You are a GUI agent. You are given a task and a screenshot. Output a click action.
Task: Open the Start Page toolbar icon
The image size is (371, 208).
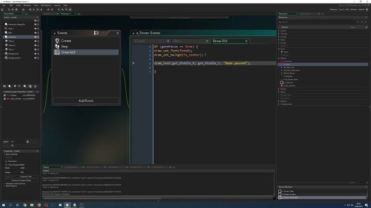pos(2,10)
